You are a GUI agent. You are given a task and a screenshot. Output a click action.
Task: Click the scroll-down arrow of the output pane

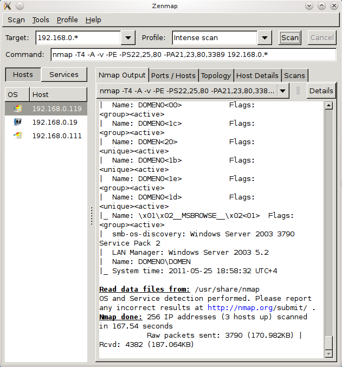(x=328, y=353)
